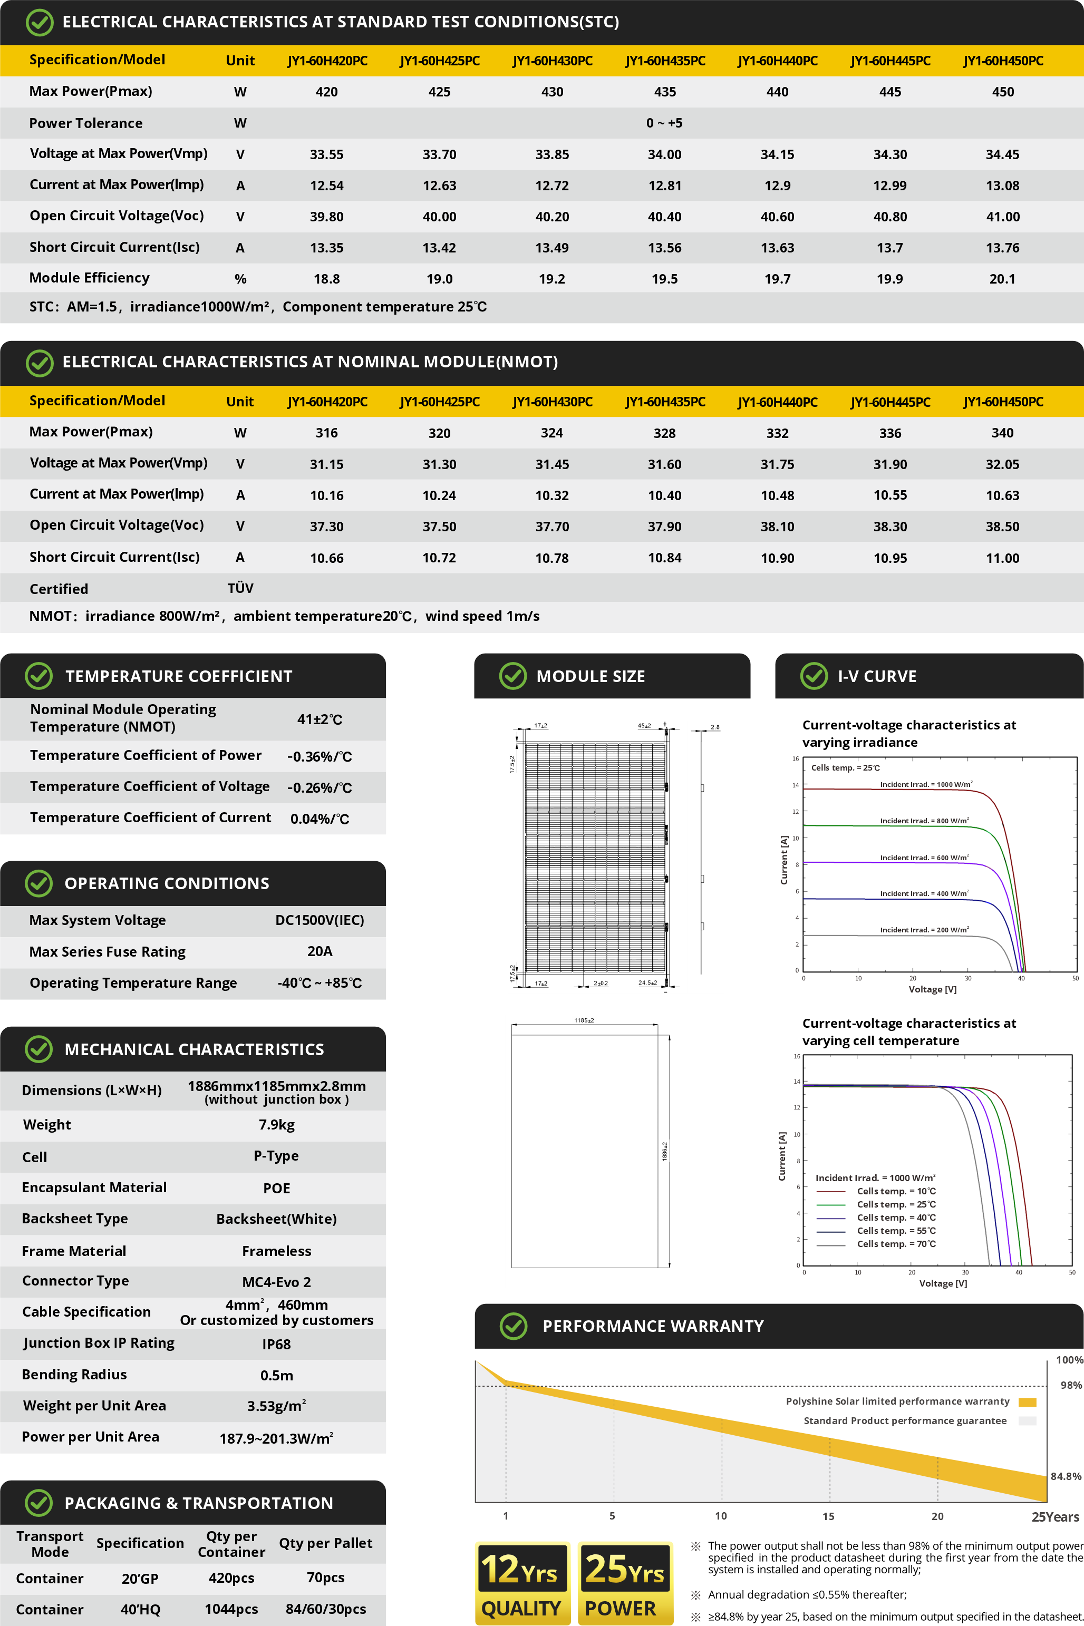The image size is (1084, 1626).
Task: Click the Incident Irrad. = 1000 W/m² curve label
Action: tap(926, 784)
